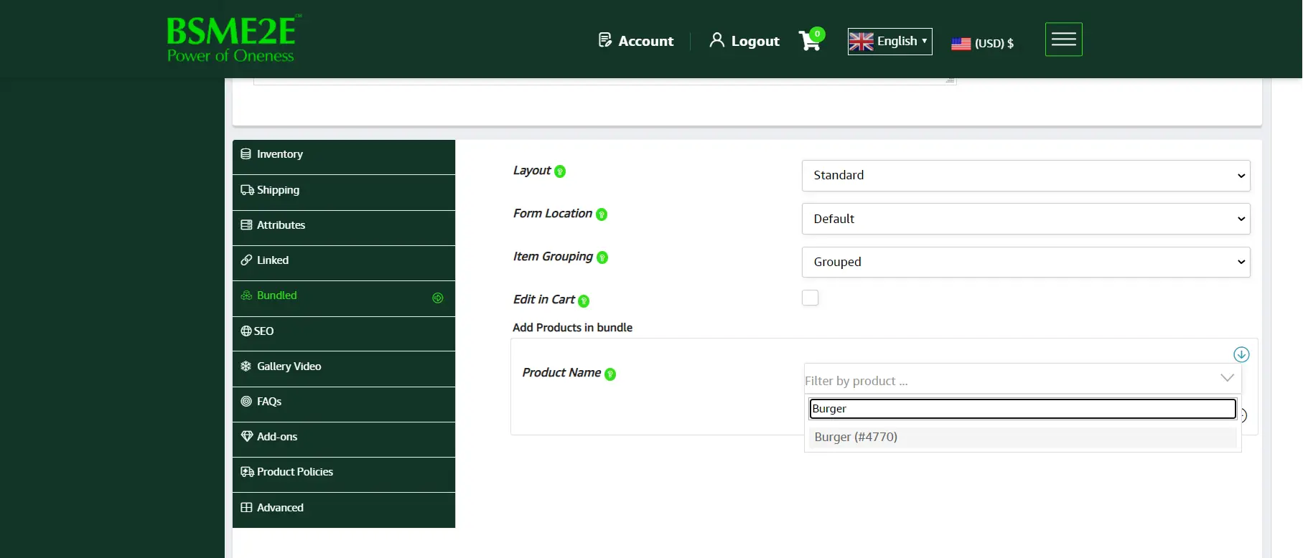Click the Layout help hint icon
Viewport: 1303px width, 558px height.
point(560,171)
